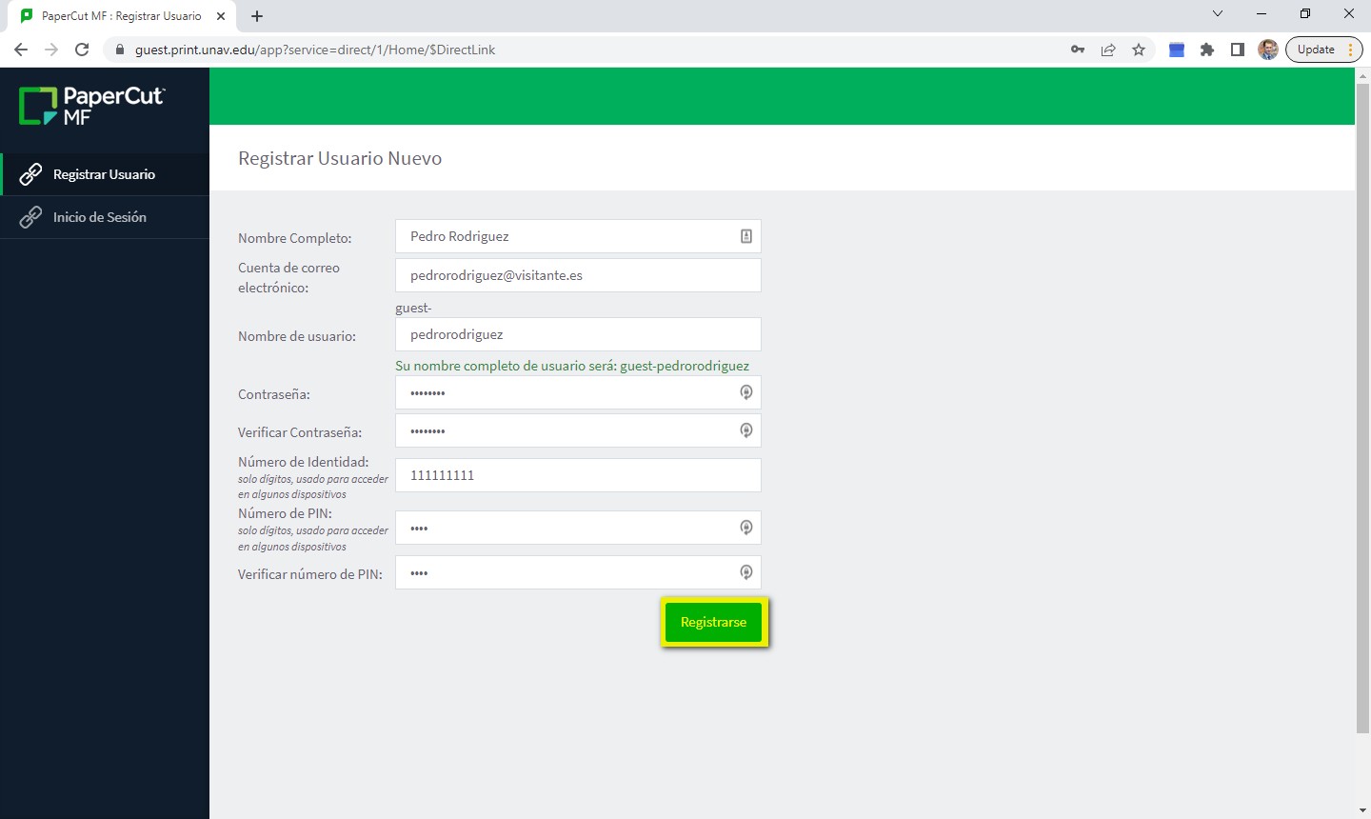Bookmark this page with the star icon
Viewport: 1371px width, 819px height.
(x=1139, y=50)
